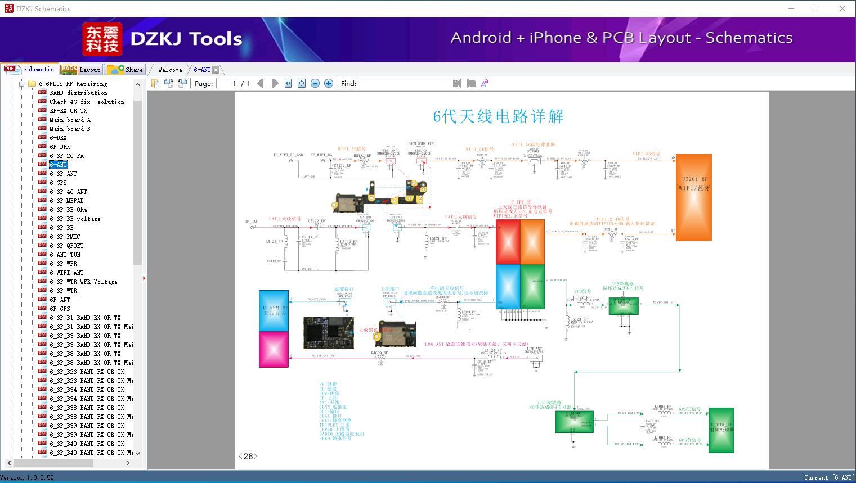856x483 pixels.
Task: Click the PDF icon beside 6-DRX
Action: coord(42,137)
